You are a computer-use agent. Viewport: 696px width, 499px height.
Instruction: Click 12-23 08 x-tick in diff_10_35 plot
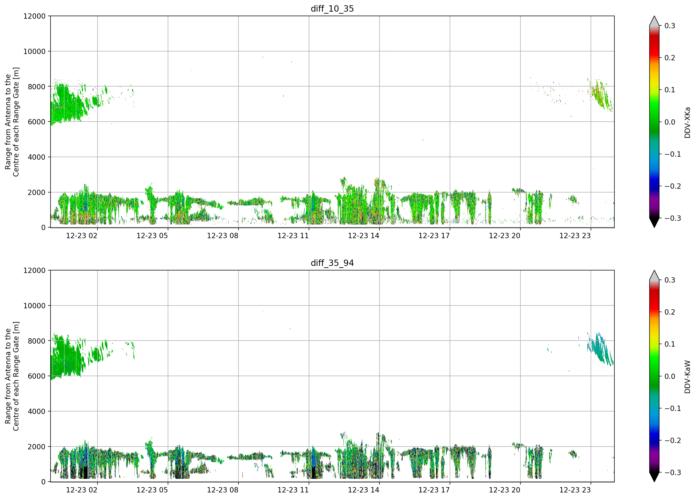tap(223, 236)
